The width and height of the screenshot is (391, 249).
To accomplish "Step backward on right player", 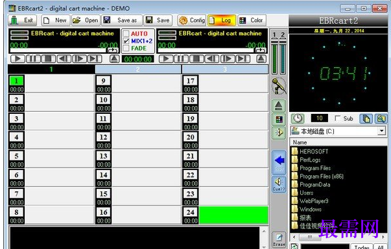I will click(212, 59).
